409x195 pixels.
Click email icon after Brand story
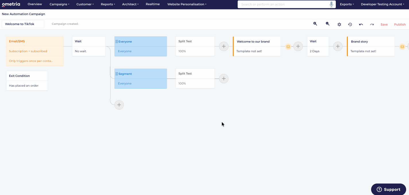(402, 46)
